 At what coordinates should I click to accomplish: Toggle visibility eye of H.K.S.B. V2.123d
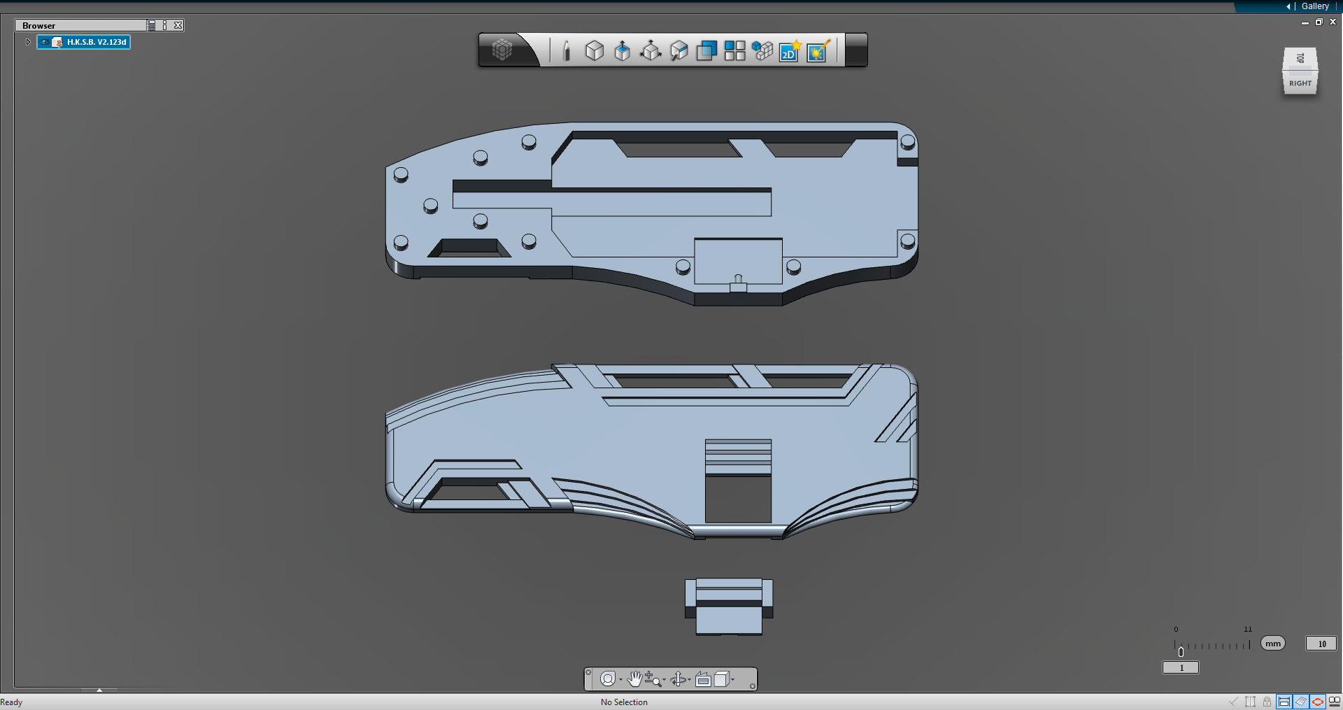coord(45,42)
